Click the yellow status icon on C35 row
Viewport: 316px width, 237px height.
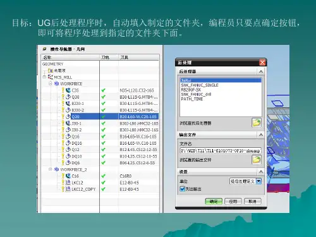click(63, 90)
